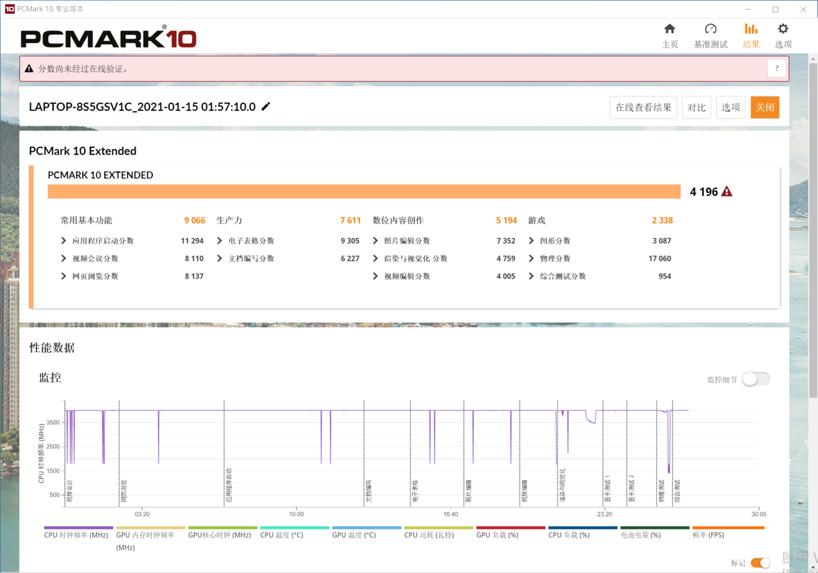Click the red warning triangle beside 4 196
Screen dimensions: 818x573
point(726,192)
